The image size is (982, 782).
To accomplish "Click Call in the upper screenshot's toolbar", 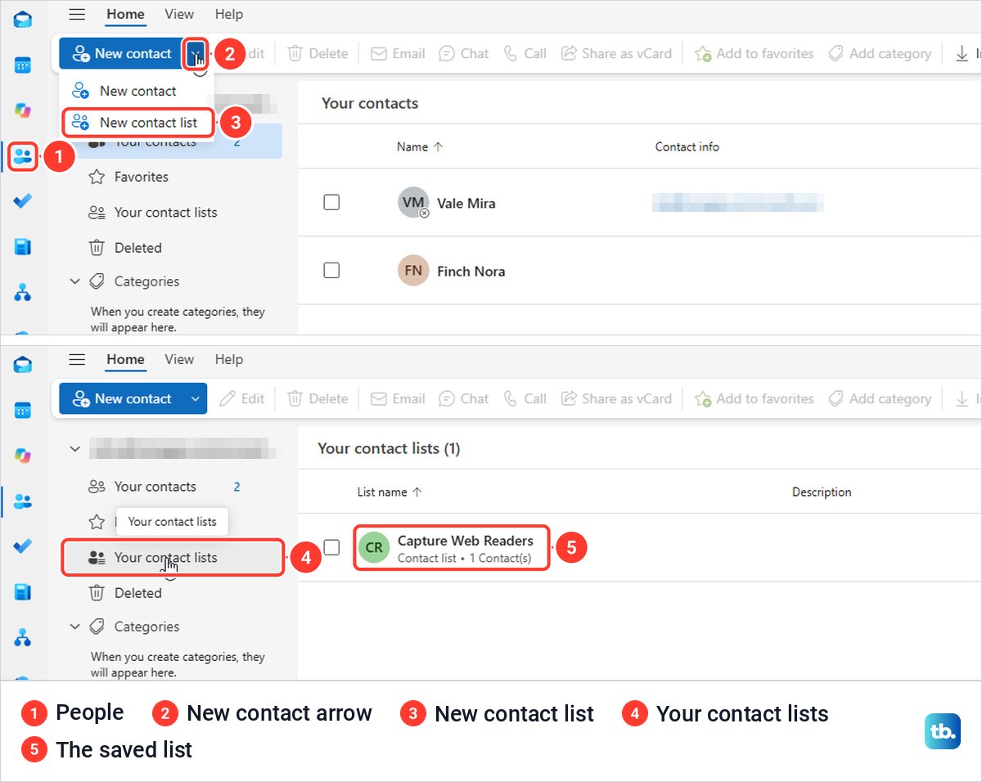I will [525, 53].
